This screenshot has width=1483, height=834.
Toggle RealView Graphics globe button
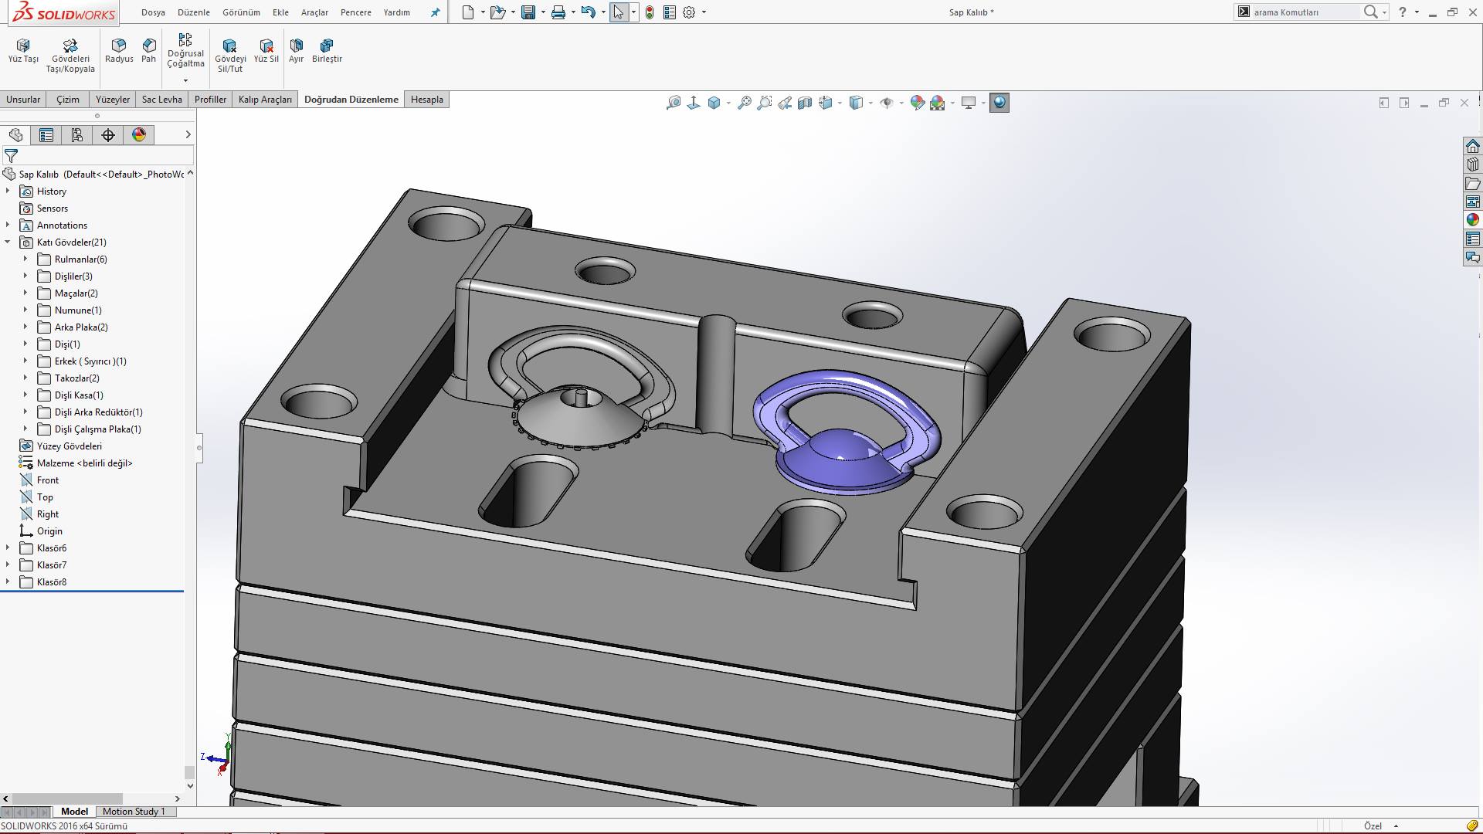point(999,103)
